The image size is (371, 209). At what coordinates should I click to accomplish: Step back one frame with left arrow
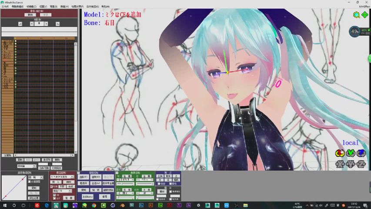32,24
